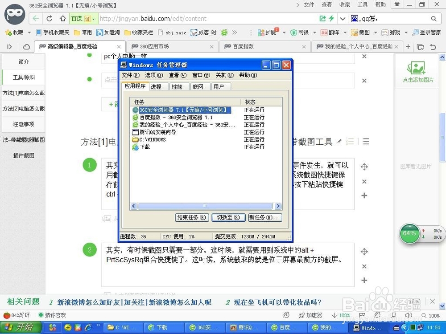Viewport: 446px width, 334px height.
Task: Click the 64% memory accelerator ball
Action: click(x=409, y=233)
